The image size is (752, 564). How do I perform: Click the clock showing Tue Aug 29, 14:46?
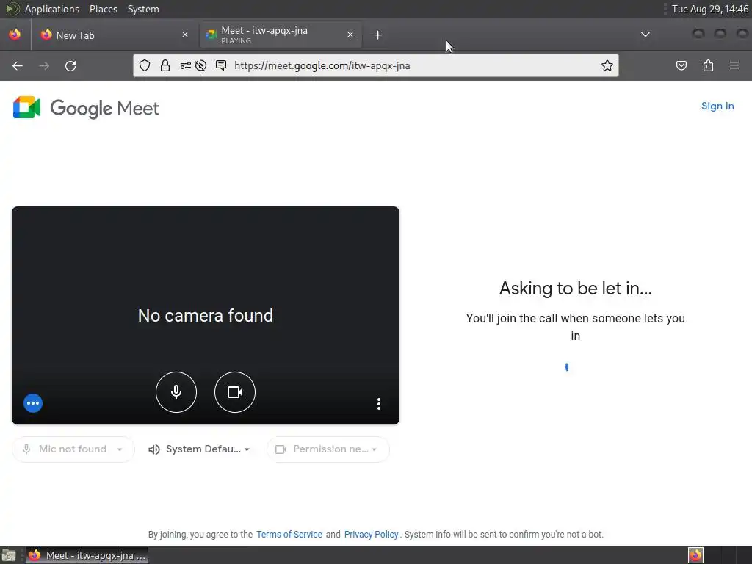710,9
